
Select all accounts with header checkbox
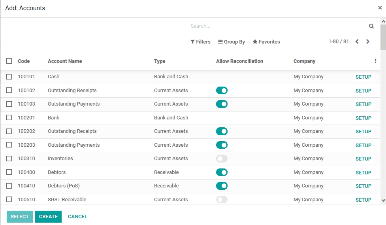pyautogui.click(x=9, y=61)
